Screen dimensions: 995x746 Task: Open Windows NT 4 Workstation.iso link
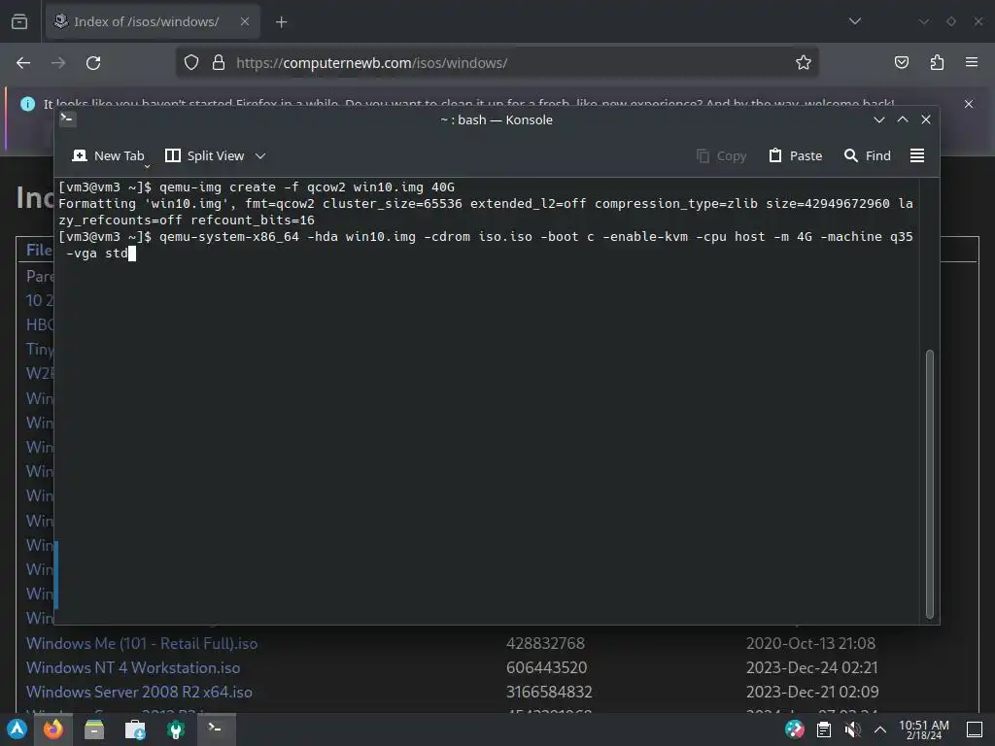133,667
